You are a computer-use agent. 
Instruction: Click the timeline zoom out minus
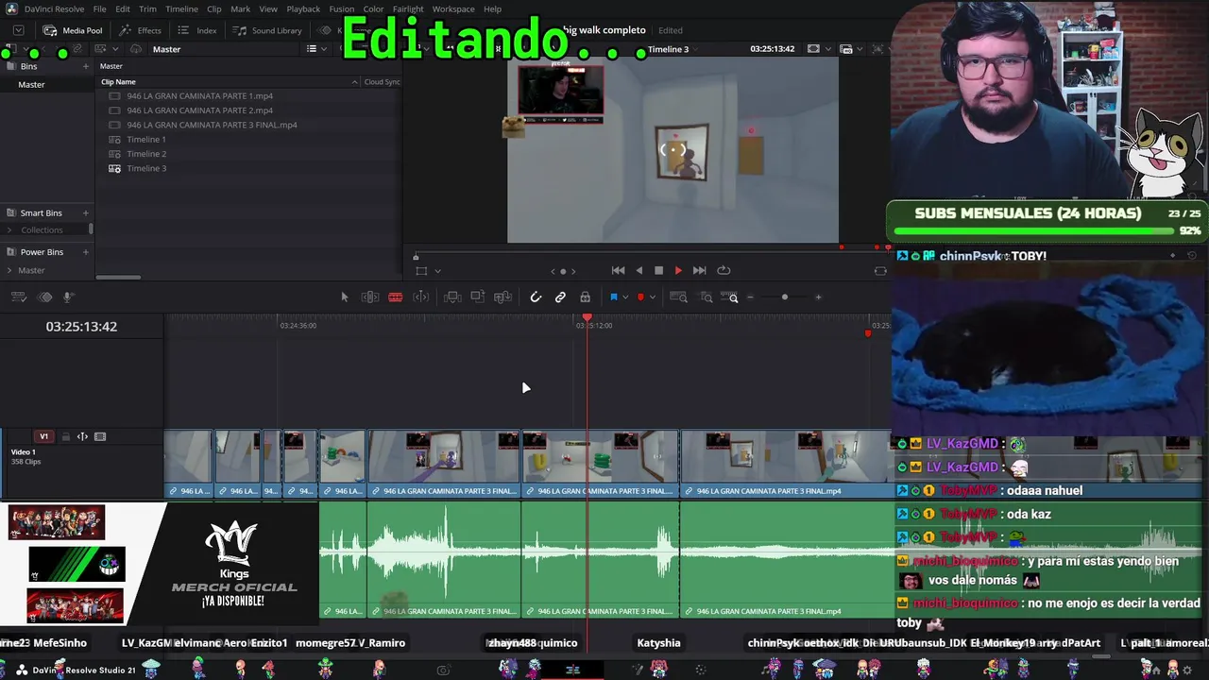tap(750, 297)
